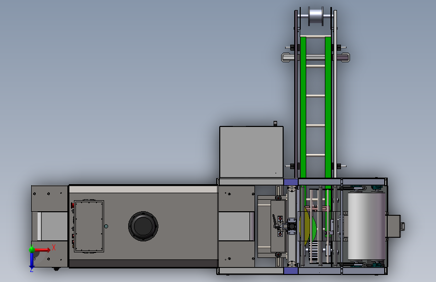Select the lower purple corner block on the frame
The height and width of the screenshot is (282, 436).
[291, 270]
